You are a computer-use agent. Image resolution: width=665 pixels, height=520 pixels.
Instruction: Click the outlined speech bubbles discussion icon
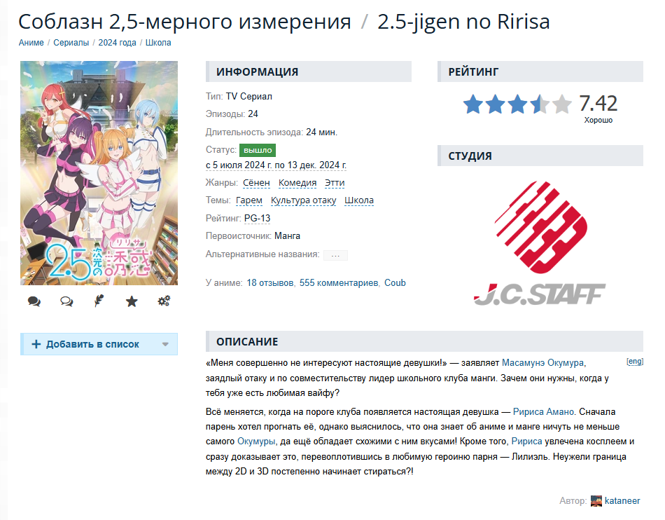(x=66, y=301)
